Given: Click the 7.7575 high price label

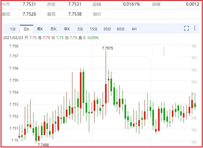Looking at the screenshot, I should coord(107,48).
